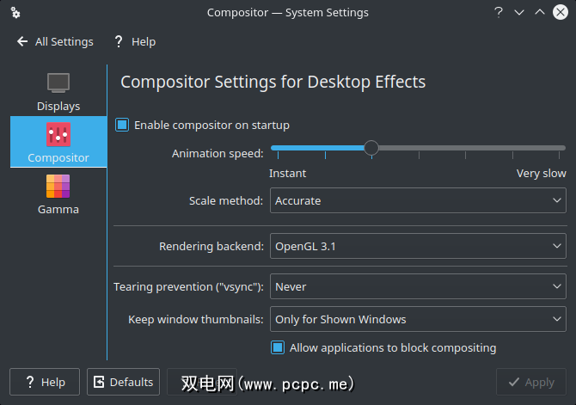Click the system settings icon in title bar

(15, 13)
